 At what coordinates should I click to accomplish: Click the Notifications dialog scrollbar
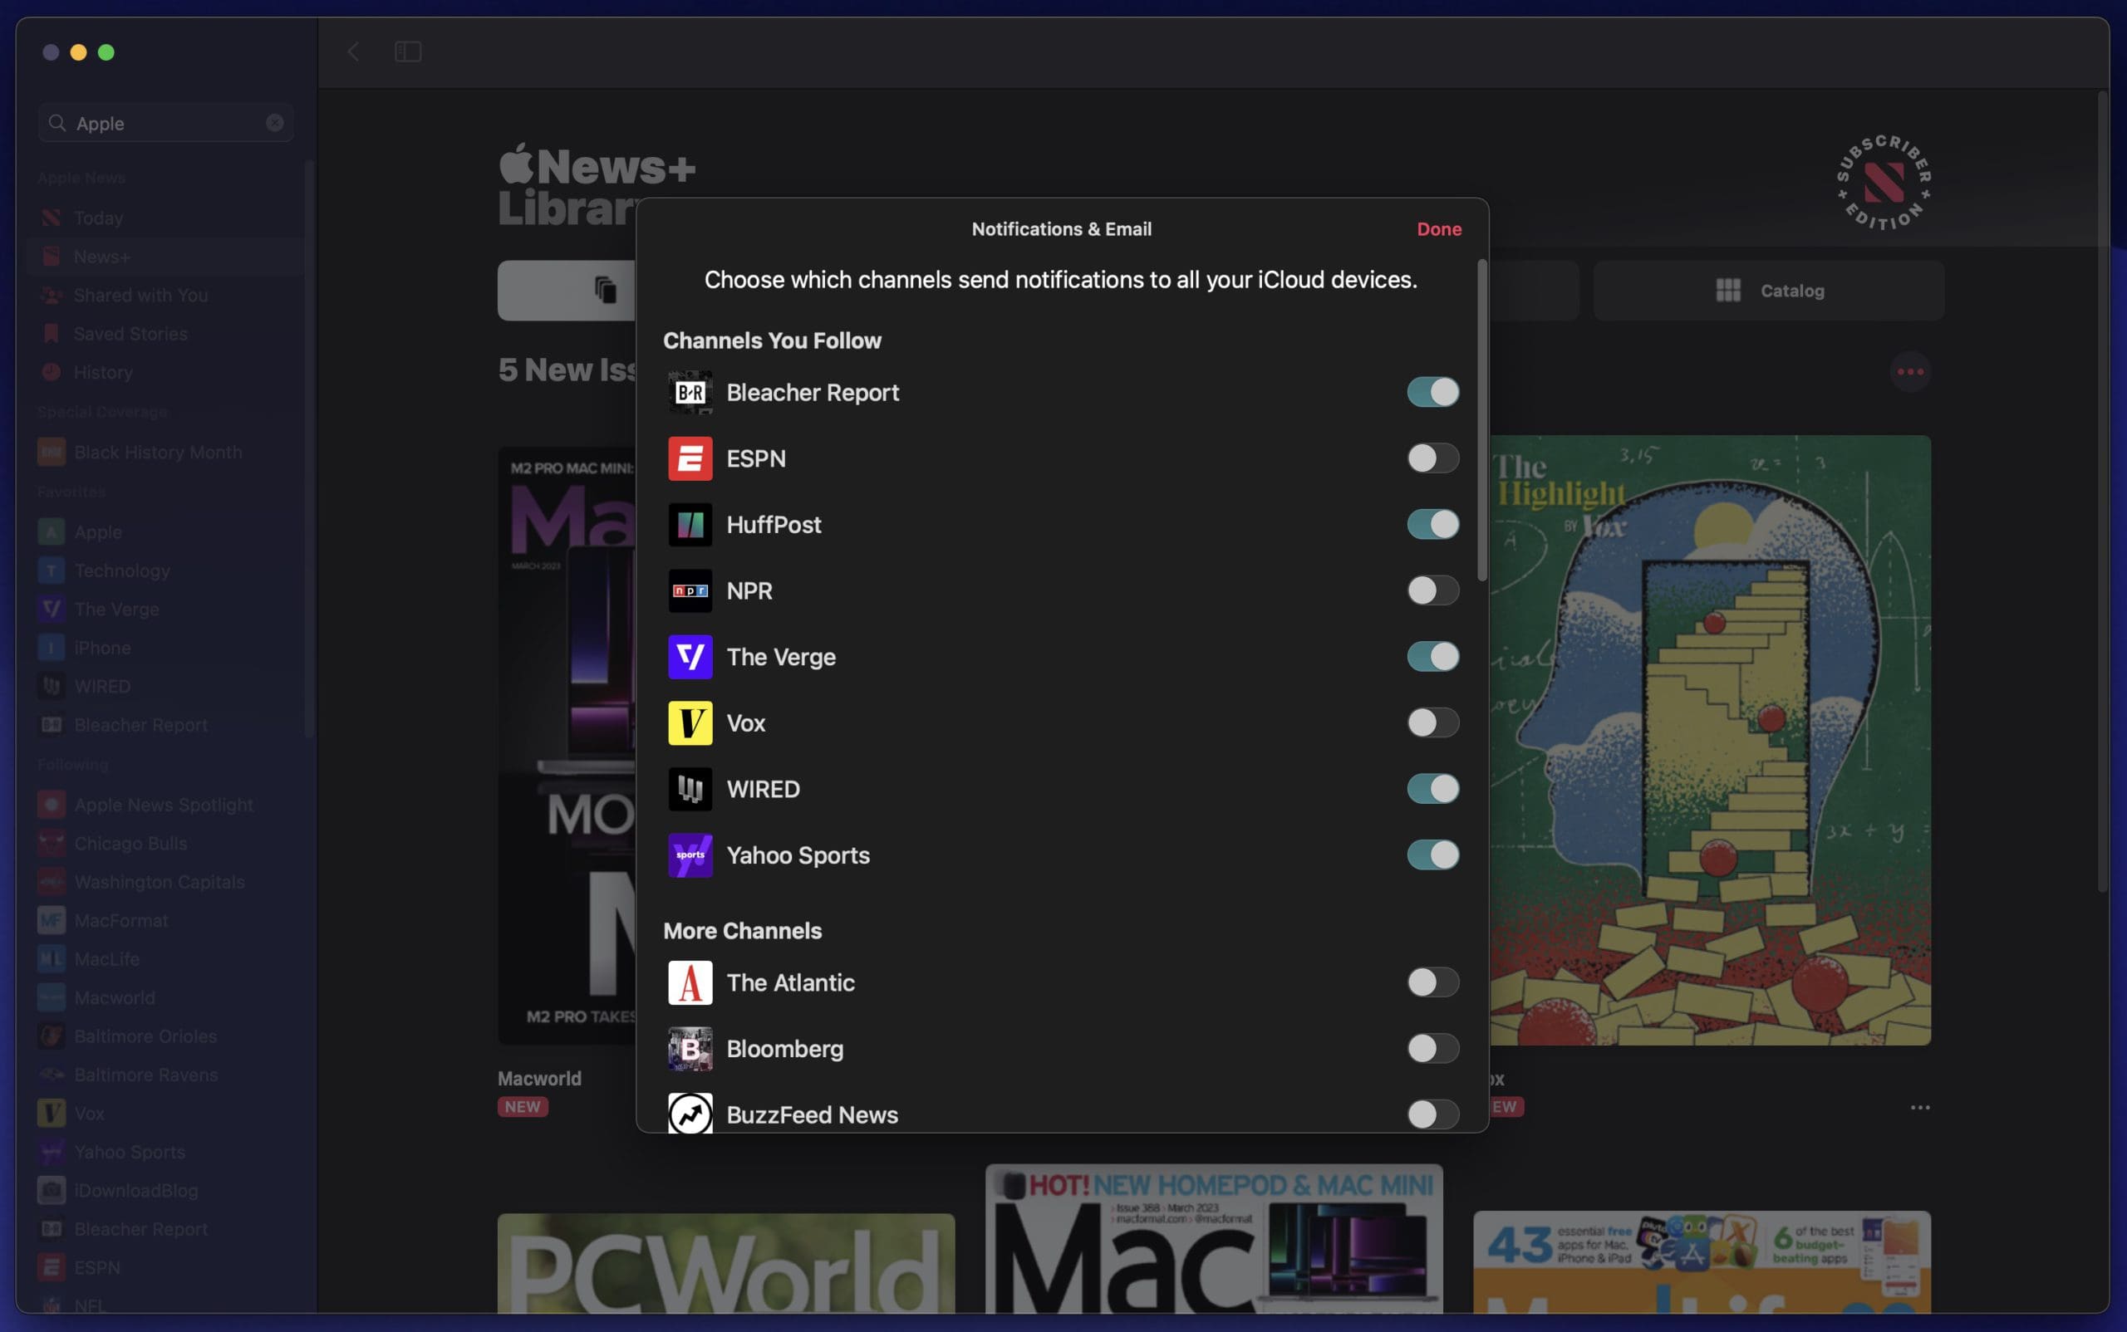coord(1481,420)
